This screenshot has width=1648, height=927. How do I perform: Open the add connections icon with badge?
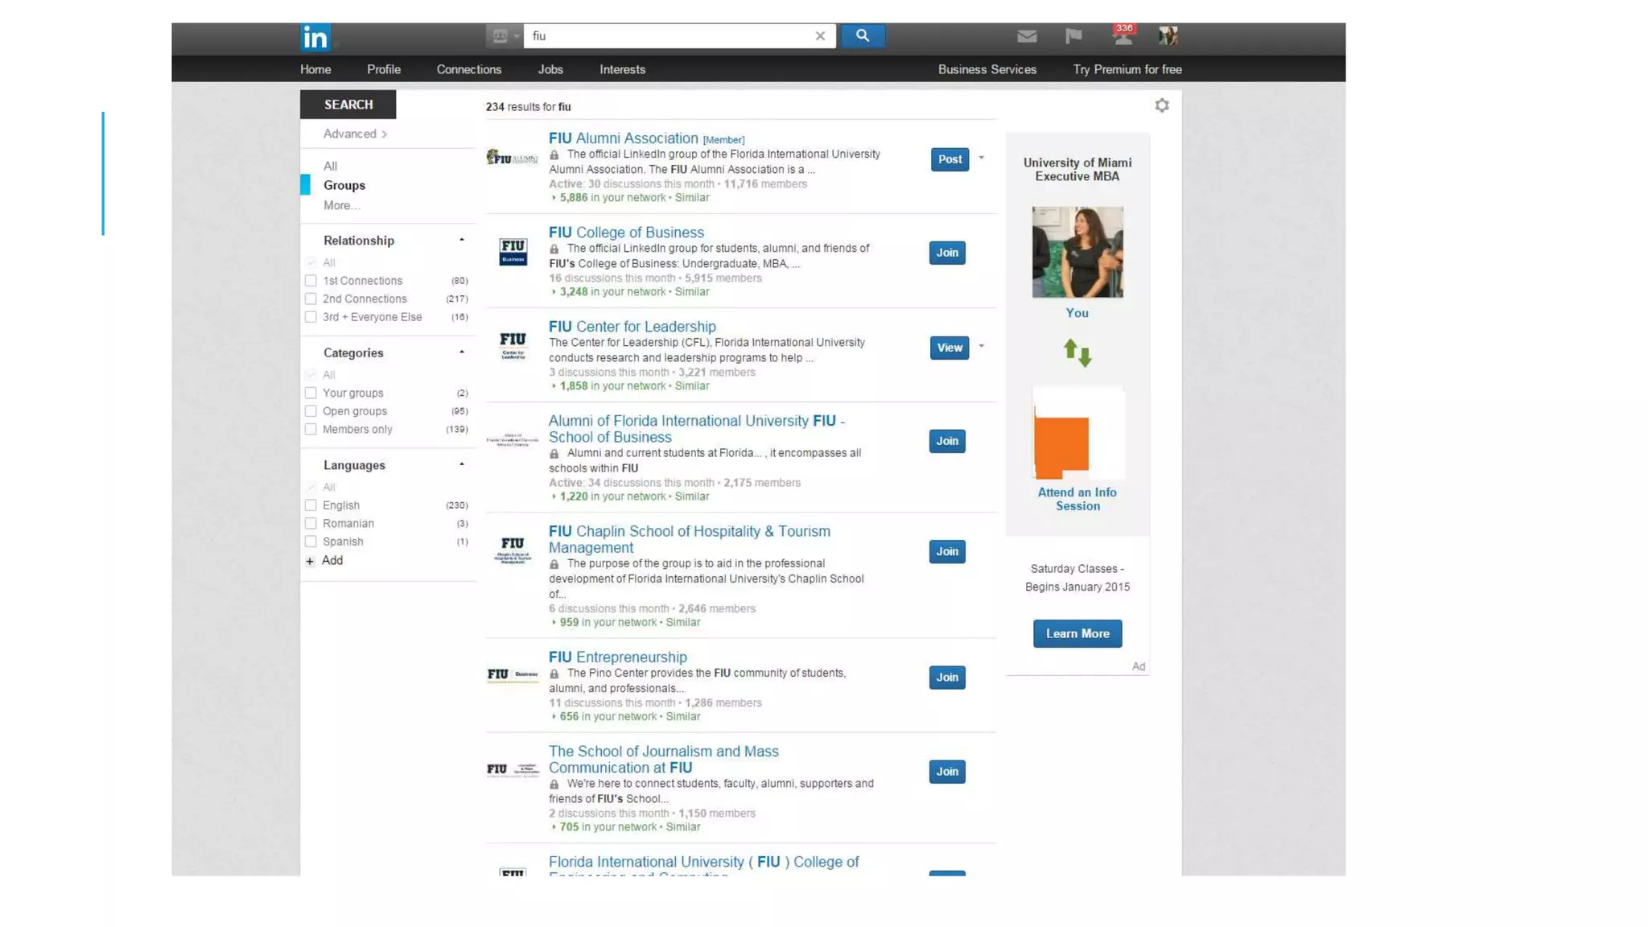pyautogui.click(x=1123, y=35)
